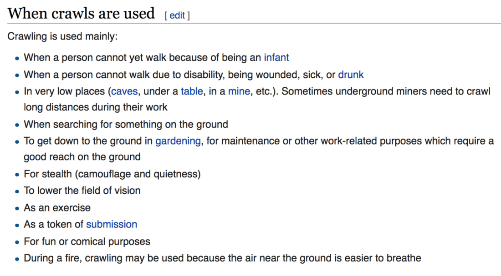Click the 'Sometimes underground miners' sentence
This screenshot has height=276, width=501.
386,91
